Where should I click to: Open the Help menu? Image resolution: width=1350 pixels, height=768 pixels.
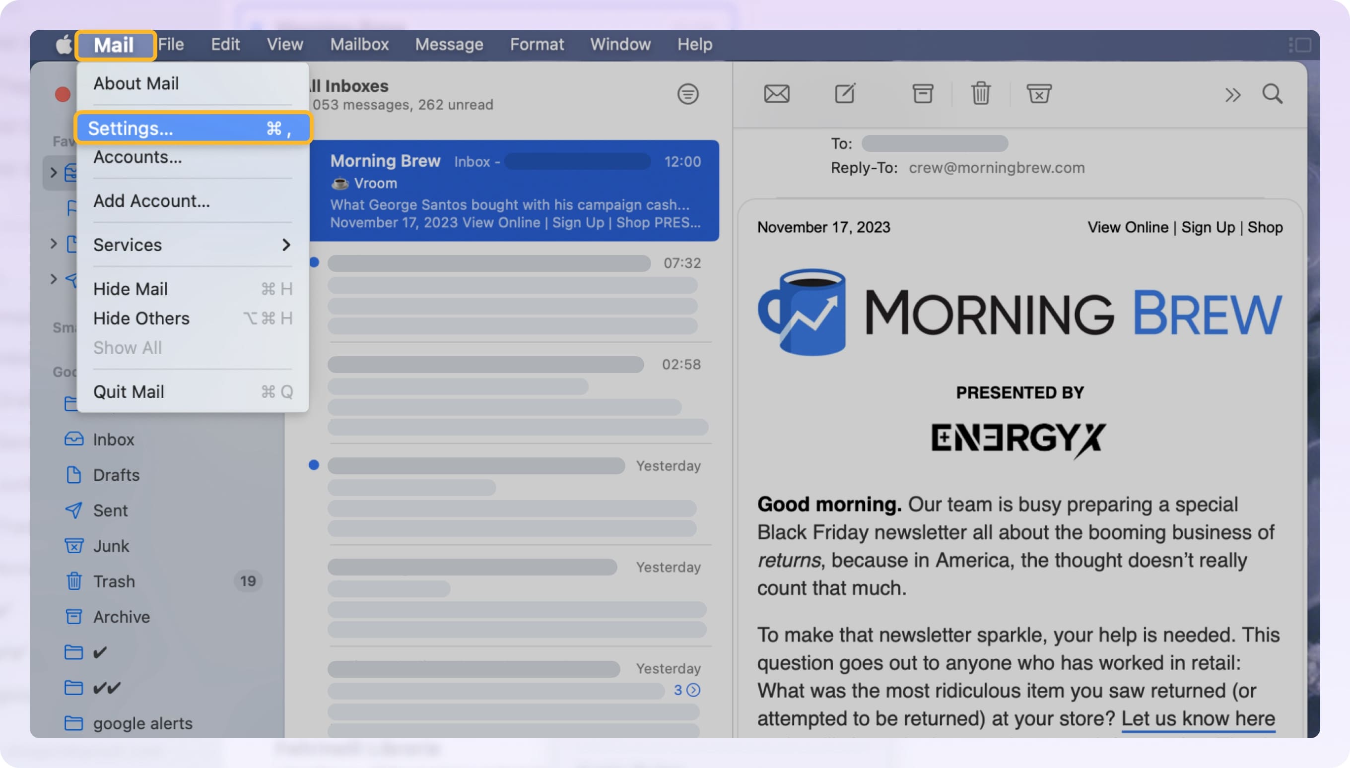(x=695, y=44)
